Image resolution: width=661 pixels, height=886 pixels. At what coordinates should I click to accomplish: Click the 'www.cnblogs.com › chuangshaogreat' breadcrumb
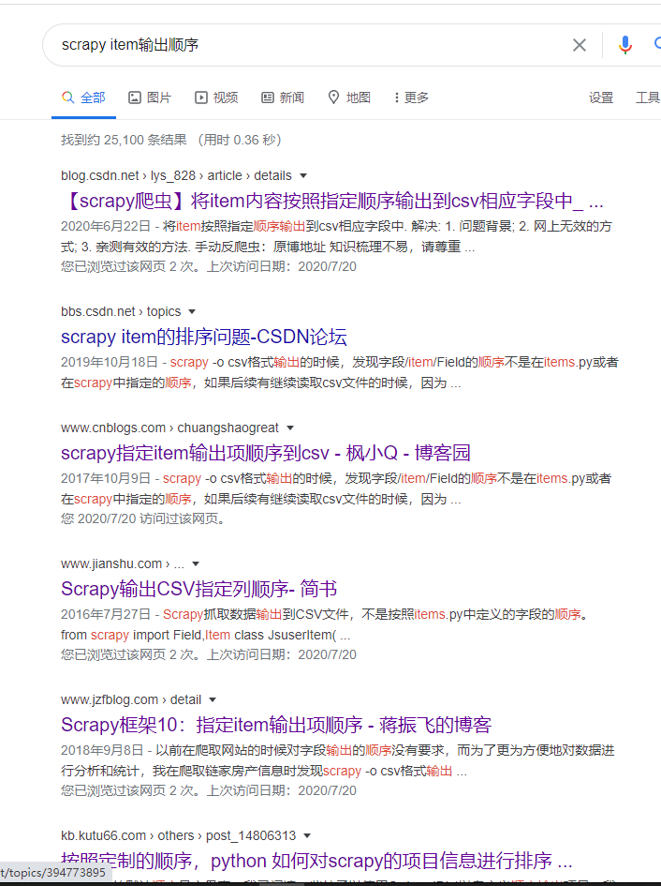(x=169, y=428)
